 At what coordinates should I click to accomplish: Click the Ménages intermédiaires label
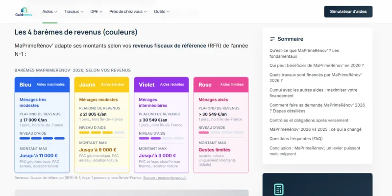pos(153,102)
